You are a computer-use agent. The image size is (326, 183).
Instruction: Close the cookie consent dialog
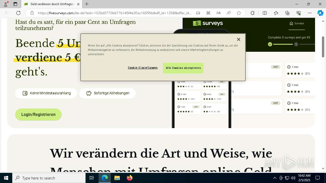coord(238,39)
